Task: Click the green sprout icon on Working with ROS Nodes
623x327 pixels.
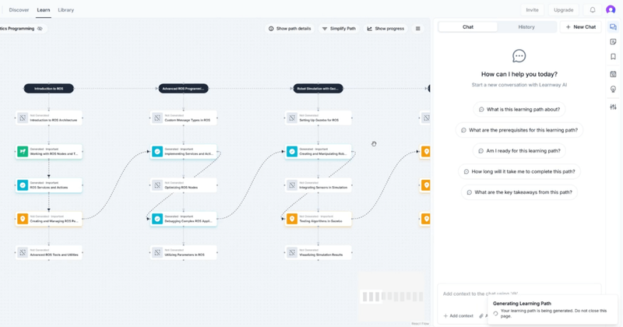Action: coord(23,151)
